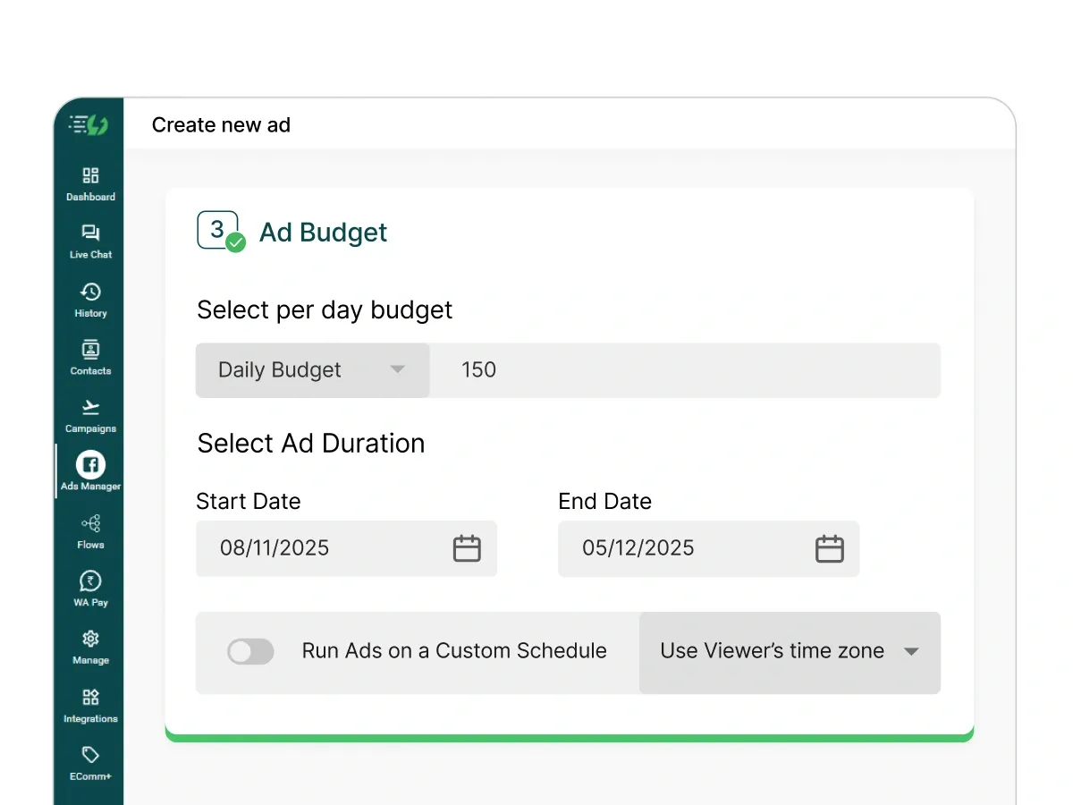1073x805 pixels.
Task: Click the app logo at sidebar top
Action: click(x=89, y=125)
